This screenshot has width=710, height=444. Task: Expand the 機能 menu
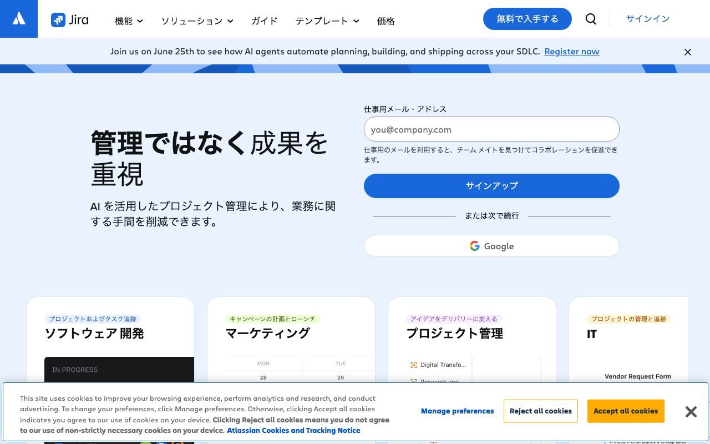point(129,21)
